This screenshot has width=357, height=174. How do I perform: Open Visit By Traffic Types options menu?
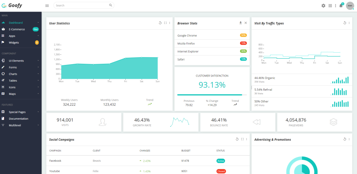[349, 23]
